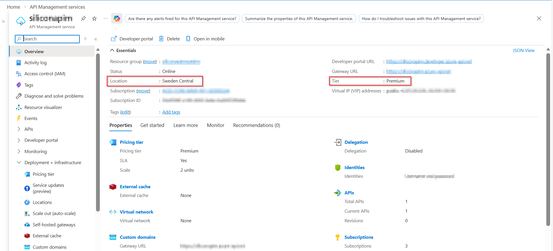Open the Resource visualizer icon
The image size is (553, 251).
(19, 107)
